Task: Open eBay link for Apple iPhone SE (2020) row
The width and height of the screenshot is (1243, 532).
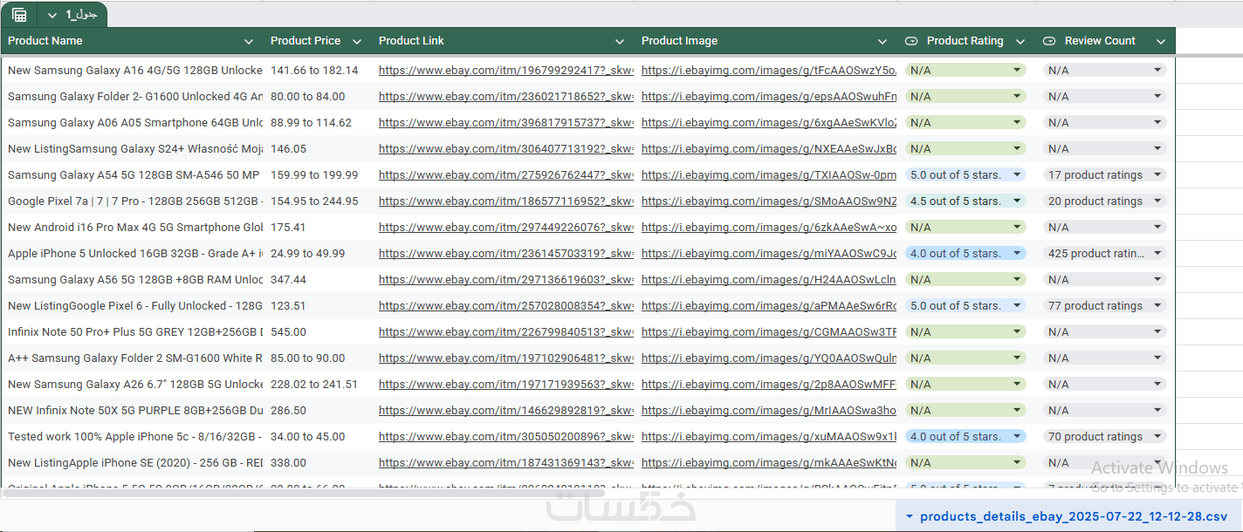Action: pyautogui.click(x=506, y=463)
